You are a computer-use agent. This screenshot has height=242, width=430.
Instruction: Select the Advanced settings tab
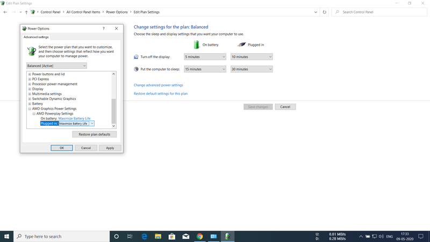tap(36, 37)
